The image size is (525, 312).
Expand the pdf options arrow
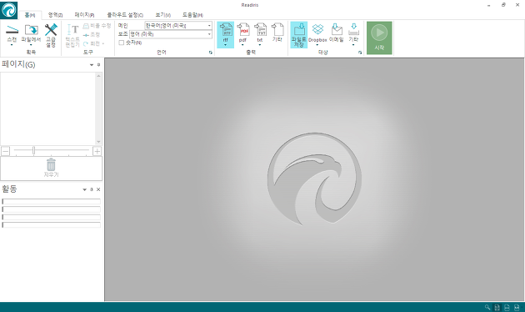click(x=242, y=45)
